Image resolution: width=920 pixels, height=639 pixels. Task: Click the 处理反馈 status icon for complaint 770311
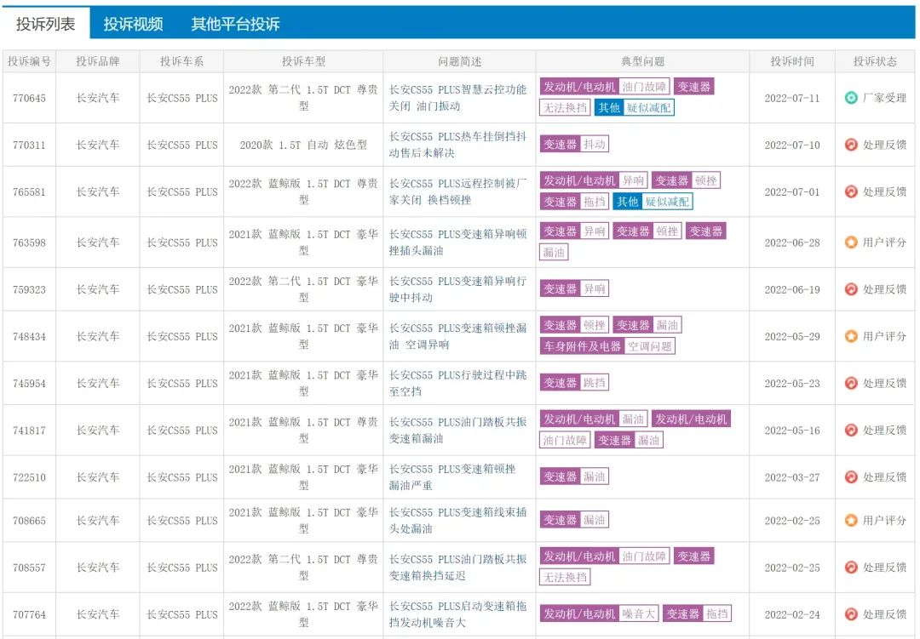tap(851, 145)
